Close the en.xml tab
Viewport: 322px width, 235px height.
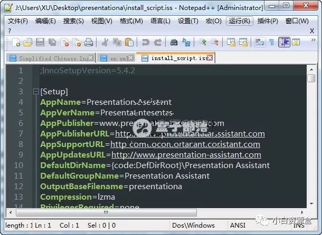point(131,58)
